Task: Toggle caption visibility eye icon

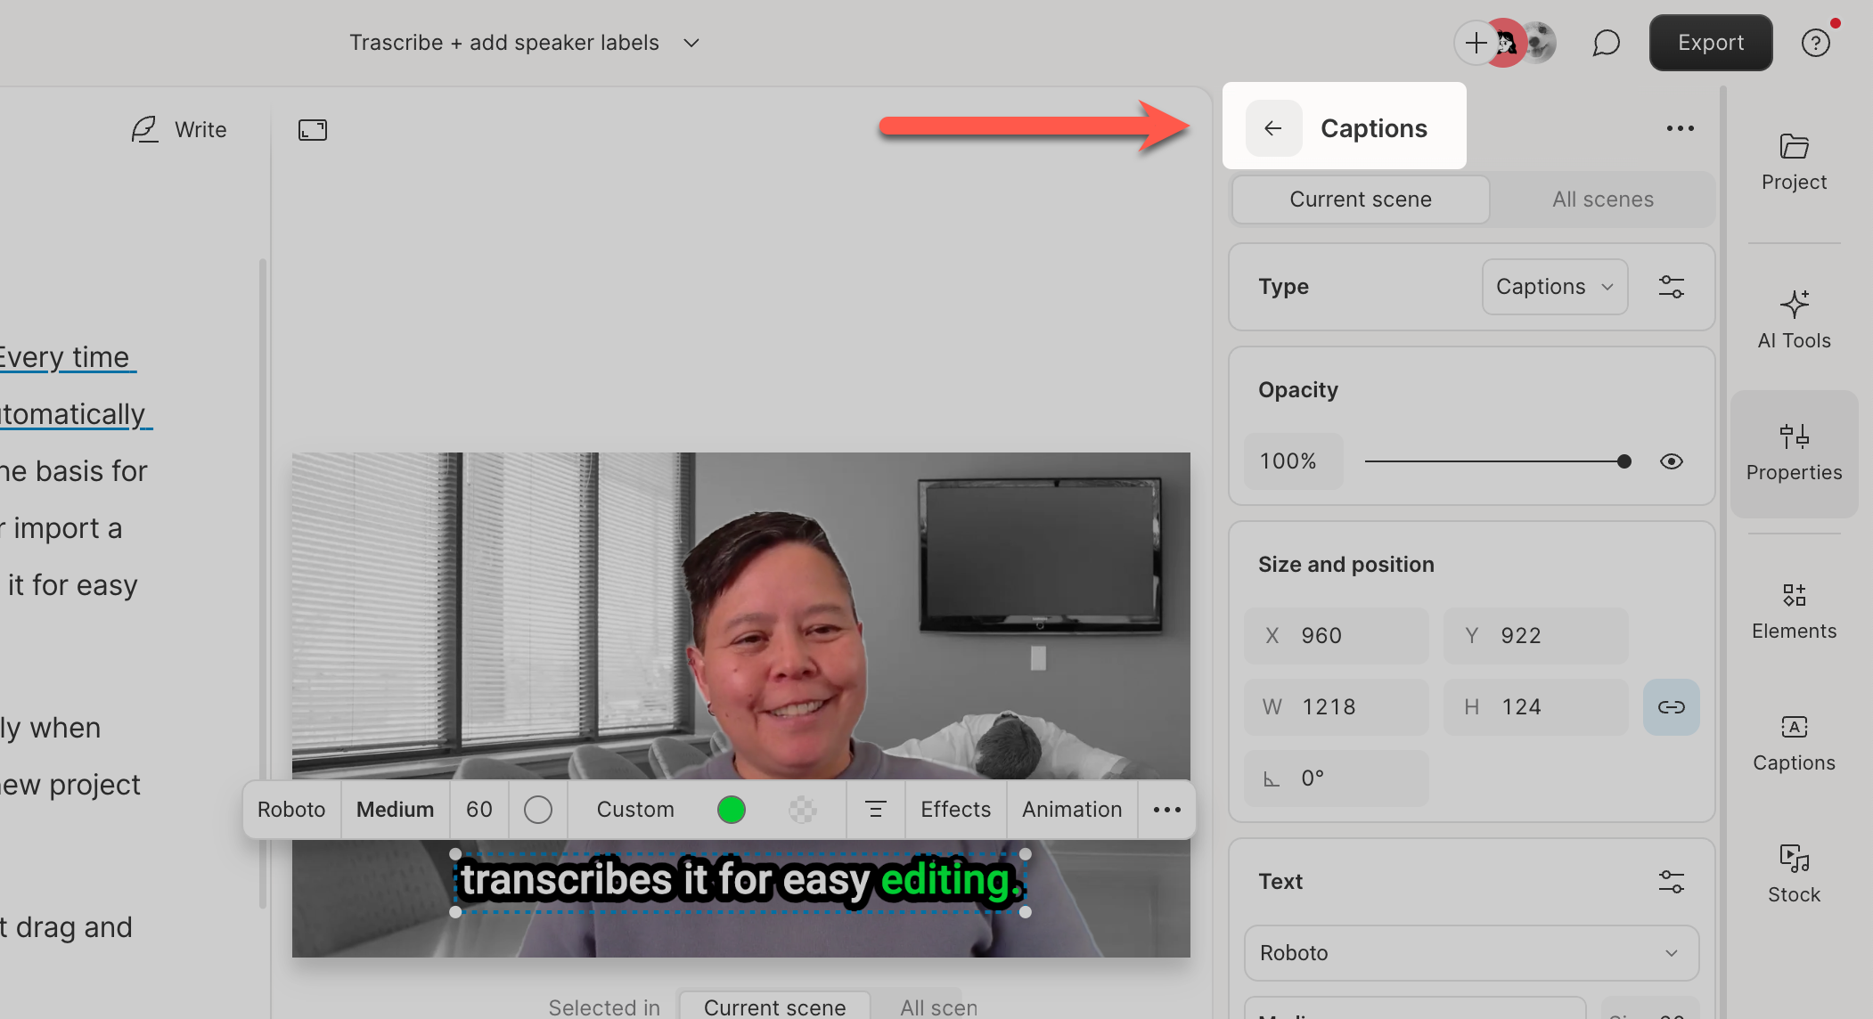Action: click(x=1671, y=461)
